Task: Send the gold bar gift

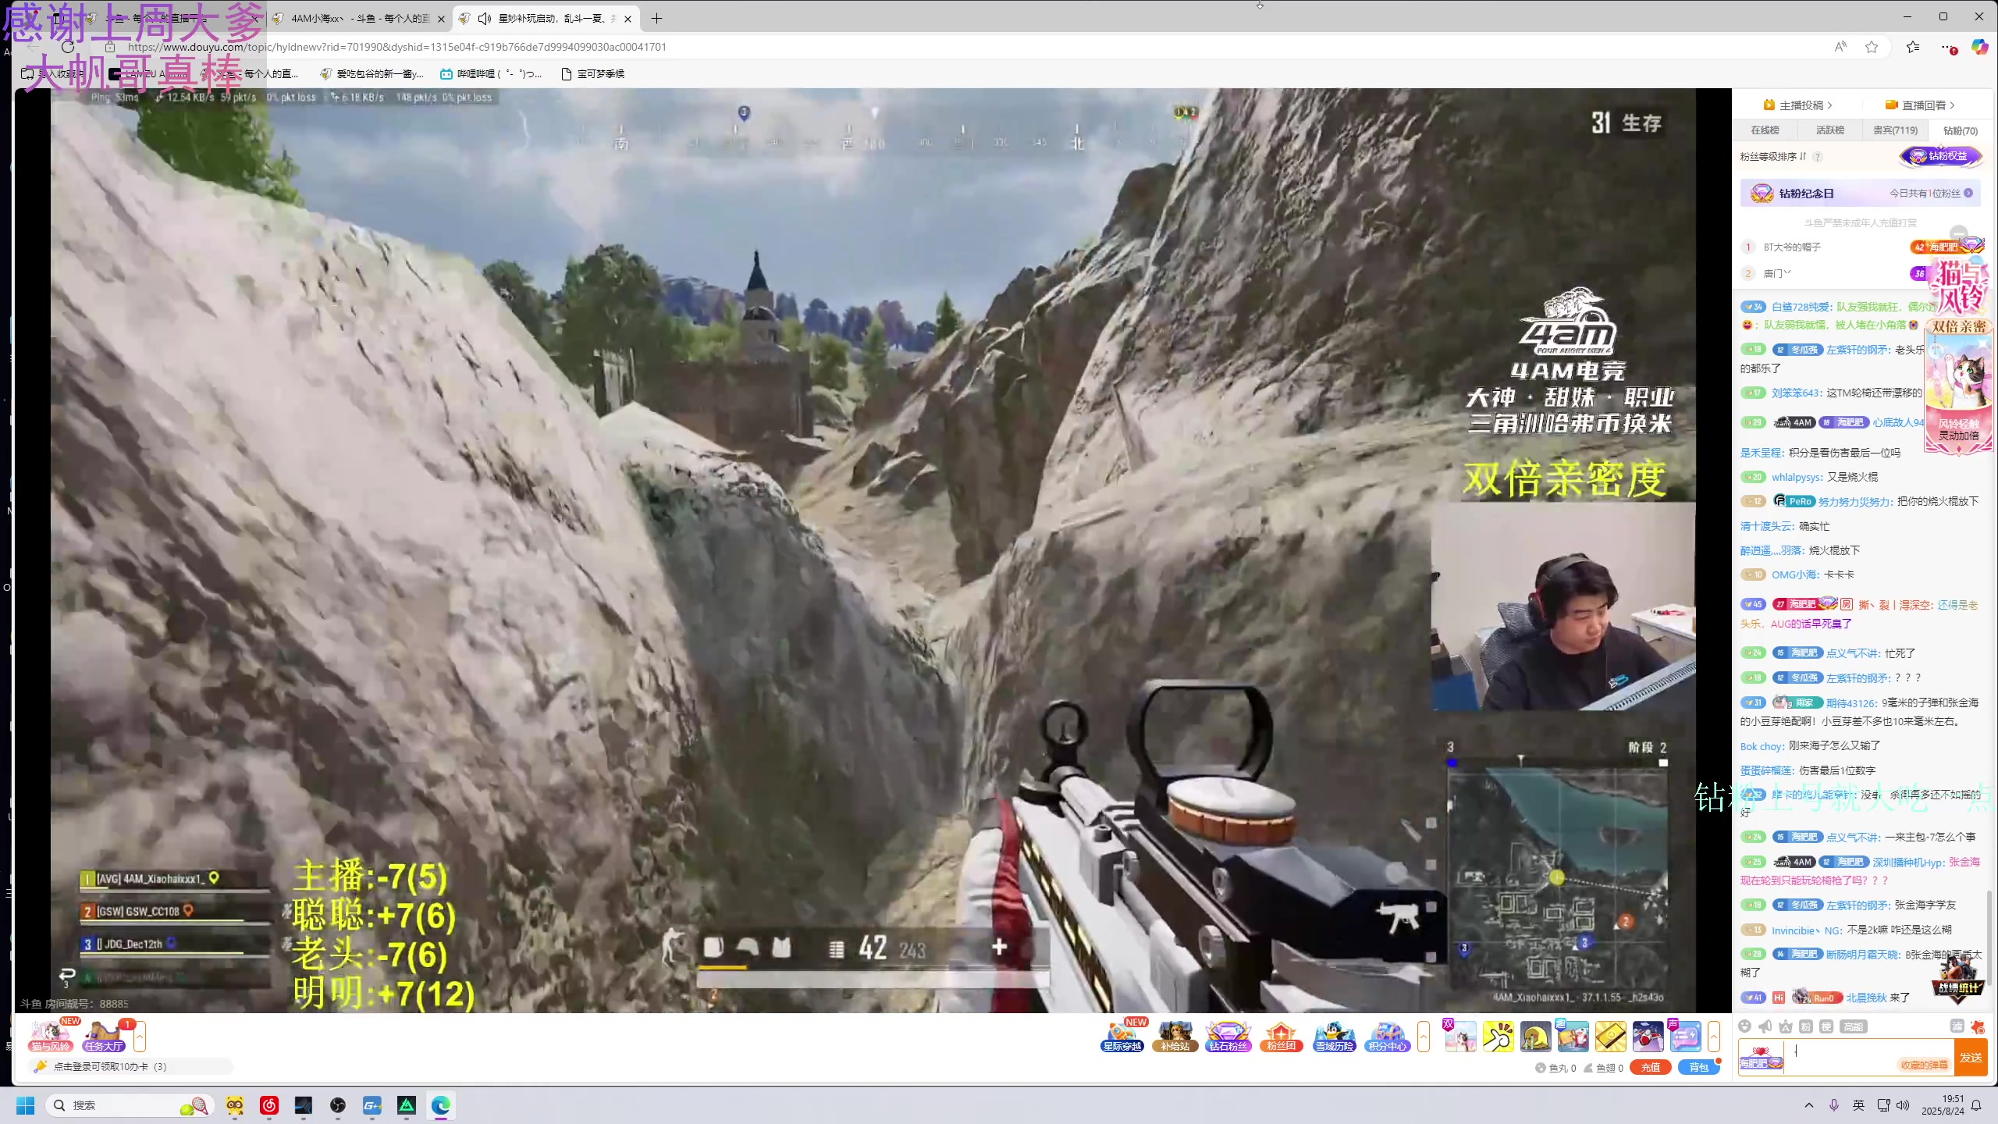Action: coord(1610,1036)
